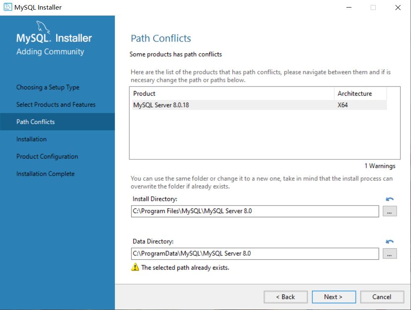
Task: Cancel the MySQL installation
Action: tap(382, 297)
